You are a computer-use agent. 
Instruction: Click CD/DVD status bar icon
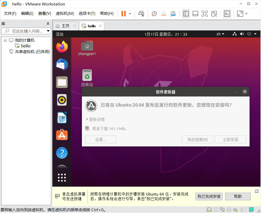(216, 210)
